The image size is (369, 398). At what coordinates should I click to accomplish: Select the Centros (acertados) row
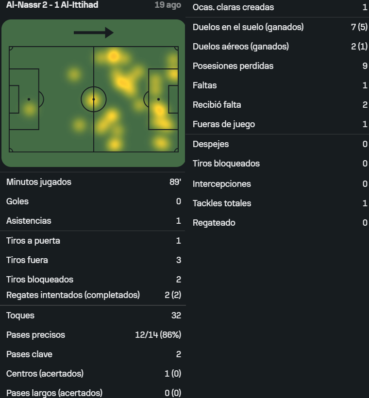pyautogui.click(x=93, y=374)
